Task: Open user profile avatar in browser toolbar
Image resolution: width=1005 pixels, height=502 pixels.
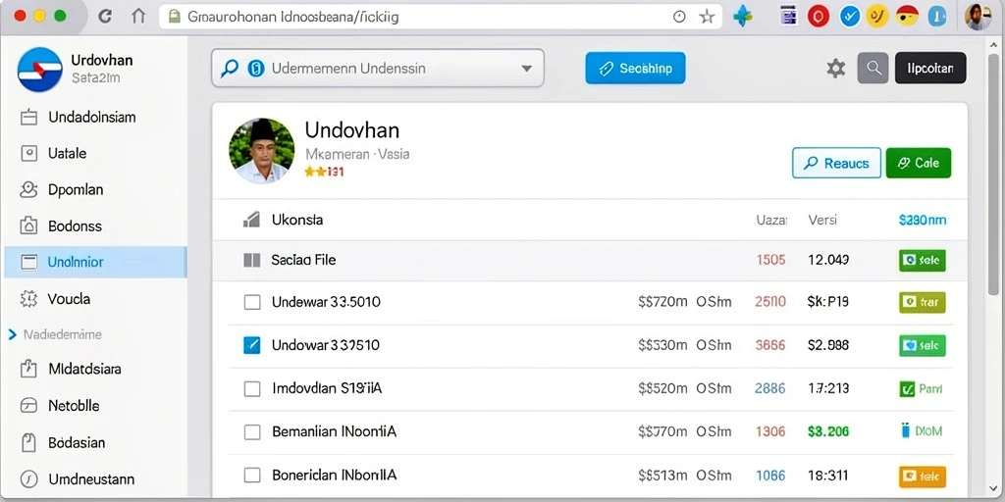Action: click(x=978, y=17)
